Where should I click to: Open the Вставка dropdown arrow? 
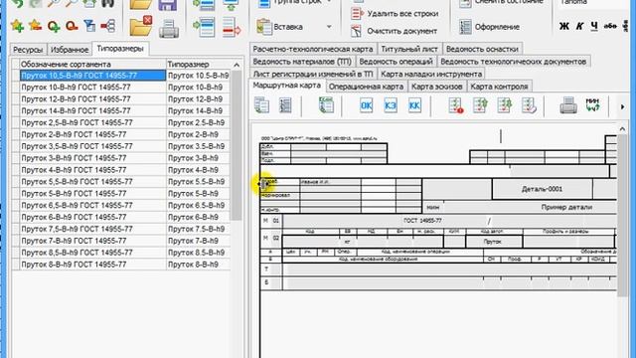(329, 27)
